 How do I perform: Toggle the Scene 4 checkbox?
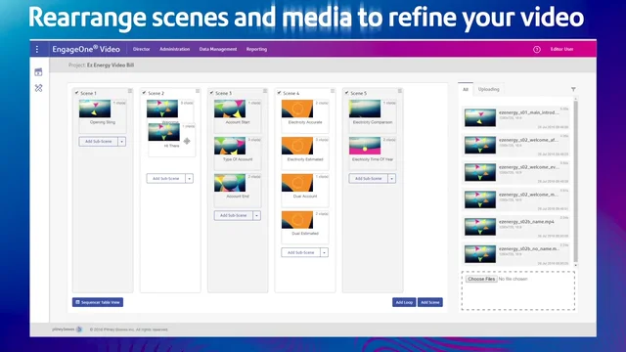[x=279, y=93]
